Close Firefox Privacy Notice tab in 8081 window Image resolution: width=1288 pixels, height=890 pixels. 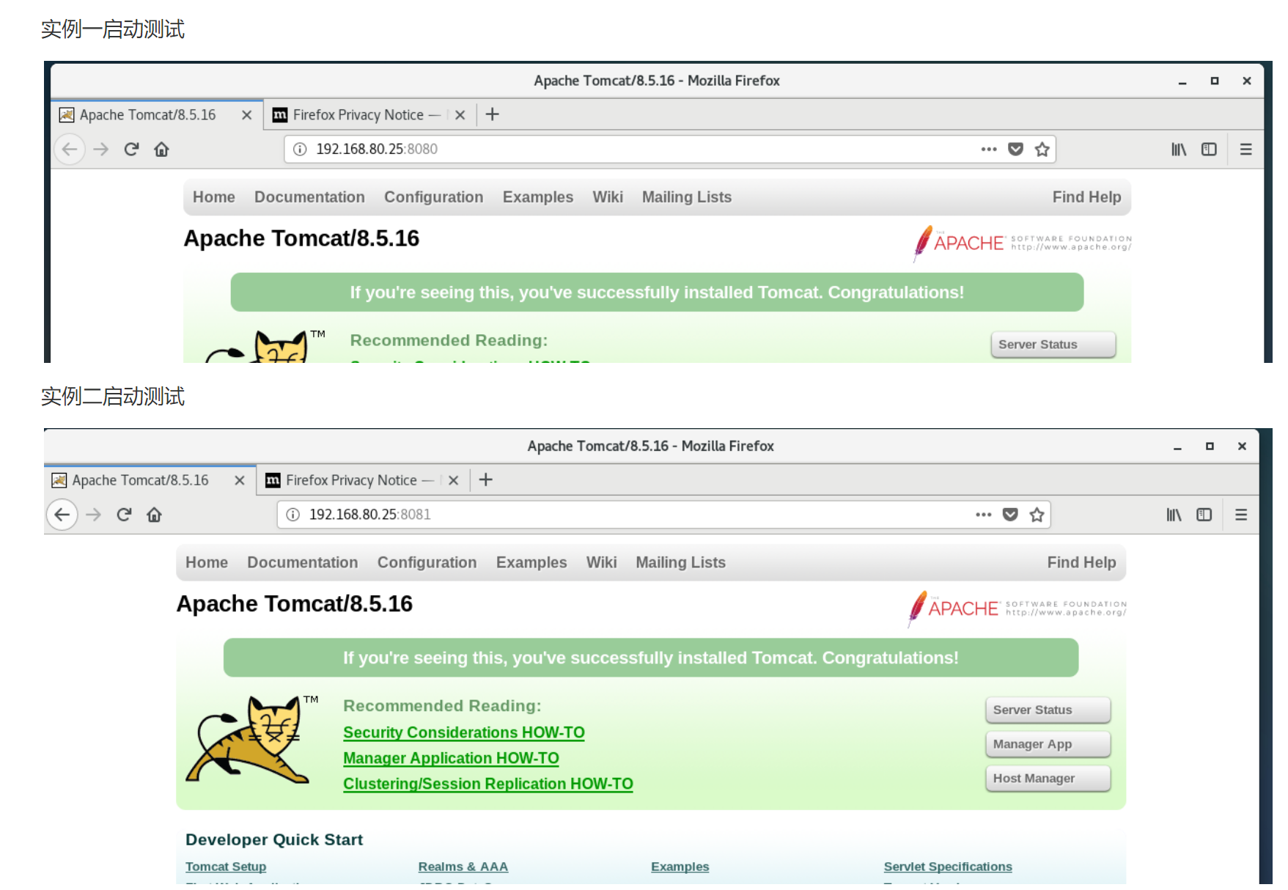click(453, 480)
